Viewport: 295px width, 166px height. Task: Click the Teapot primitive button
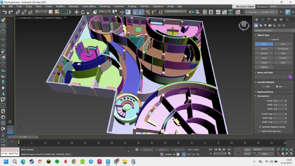pos(264,63)
